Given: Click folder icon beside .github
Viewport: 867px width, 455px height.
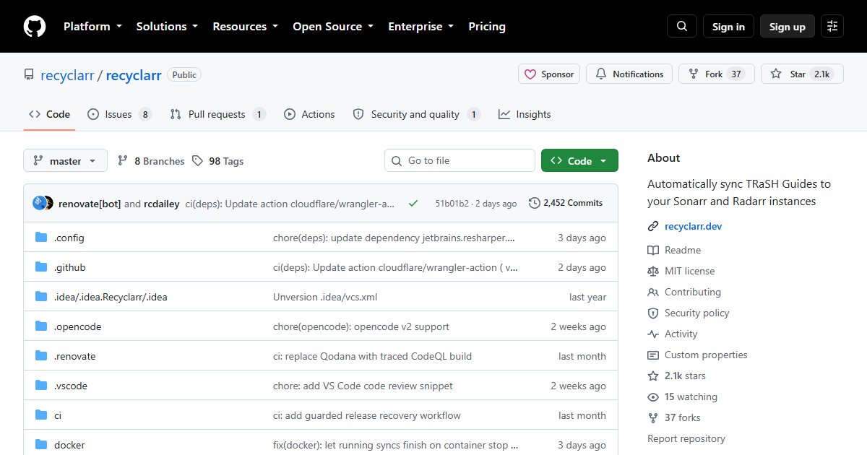Looking at the screenshot, I should [x=41, y=267].
